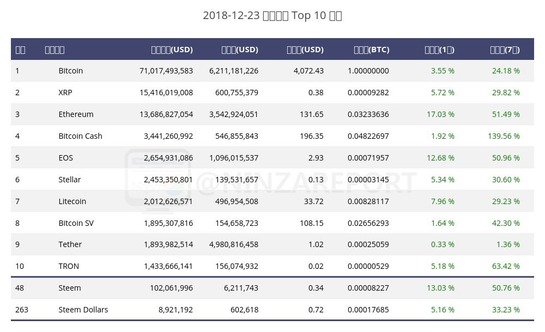Select Bitcoin BTC value 1.00000000
The height and width of the screenshot is (332, 545).
[x=368, y=71]
